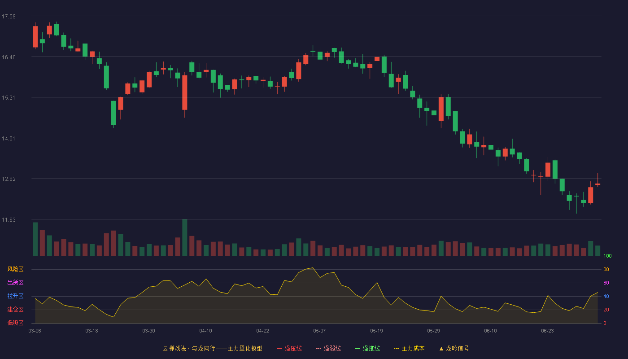This screenshot has height=359, width=628.
Task: Select the 出货区 zone label
Action: click(15, 283)
